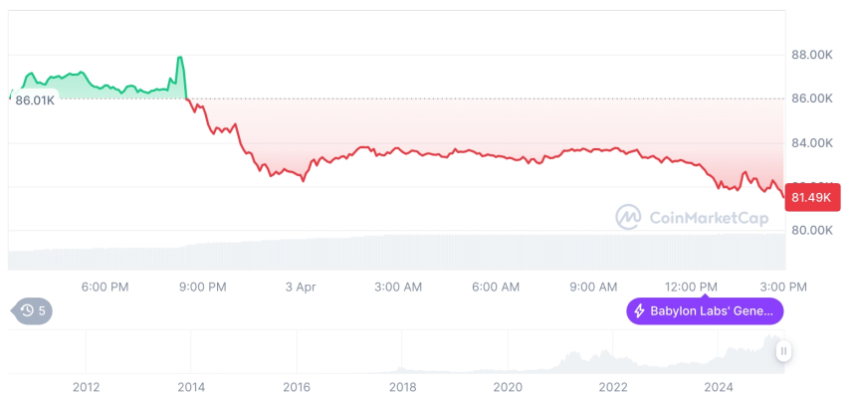Image resolution: width=856 pixels, height=399 pixels.
Task: Select year 2014 on the overview timeline
Action: click(x=191, y=386)
